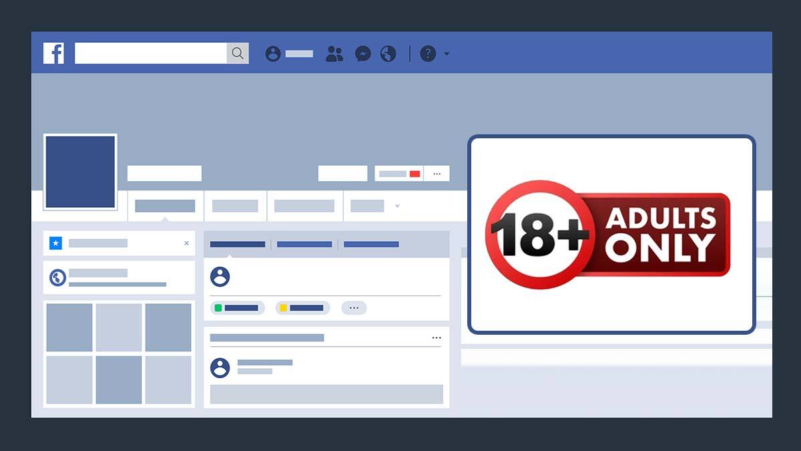801x451 pixels.
Task: Click the button with the red indicator
Action: 399,174
